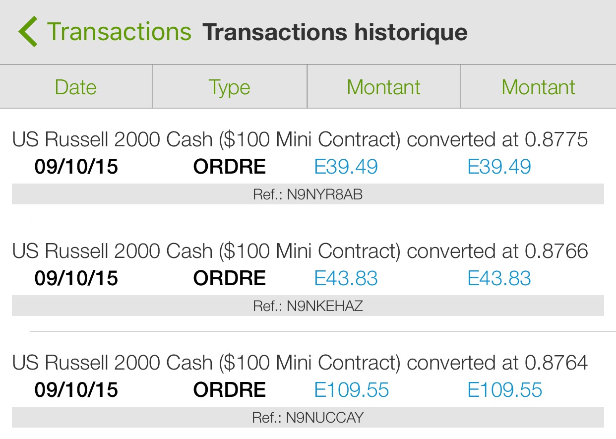Viewport: 616px width, 439px height.
Task: Open transaction converted at 0.8766
Action: point(300,251)
